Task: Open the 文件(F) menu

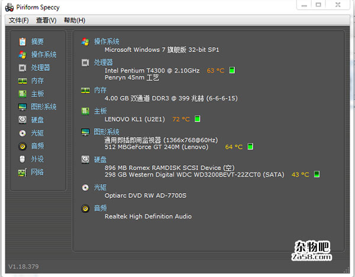Action: point(19,20)
